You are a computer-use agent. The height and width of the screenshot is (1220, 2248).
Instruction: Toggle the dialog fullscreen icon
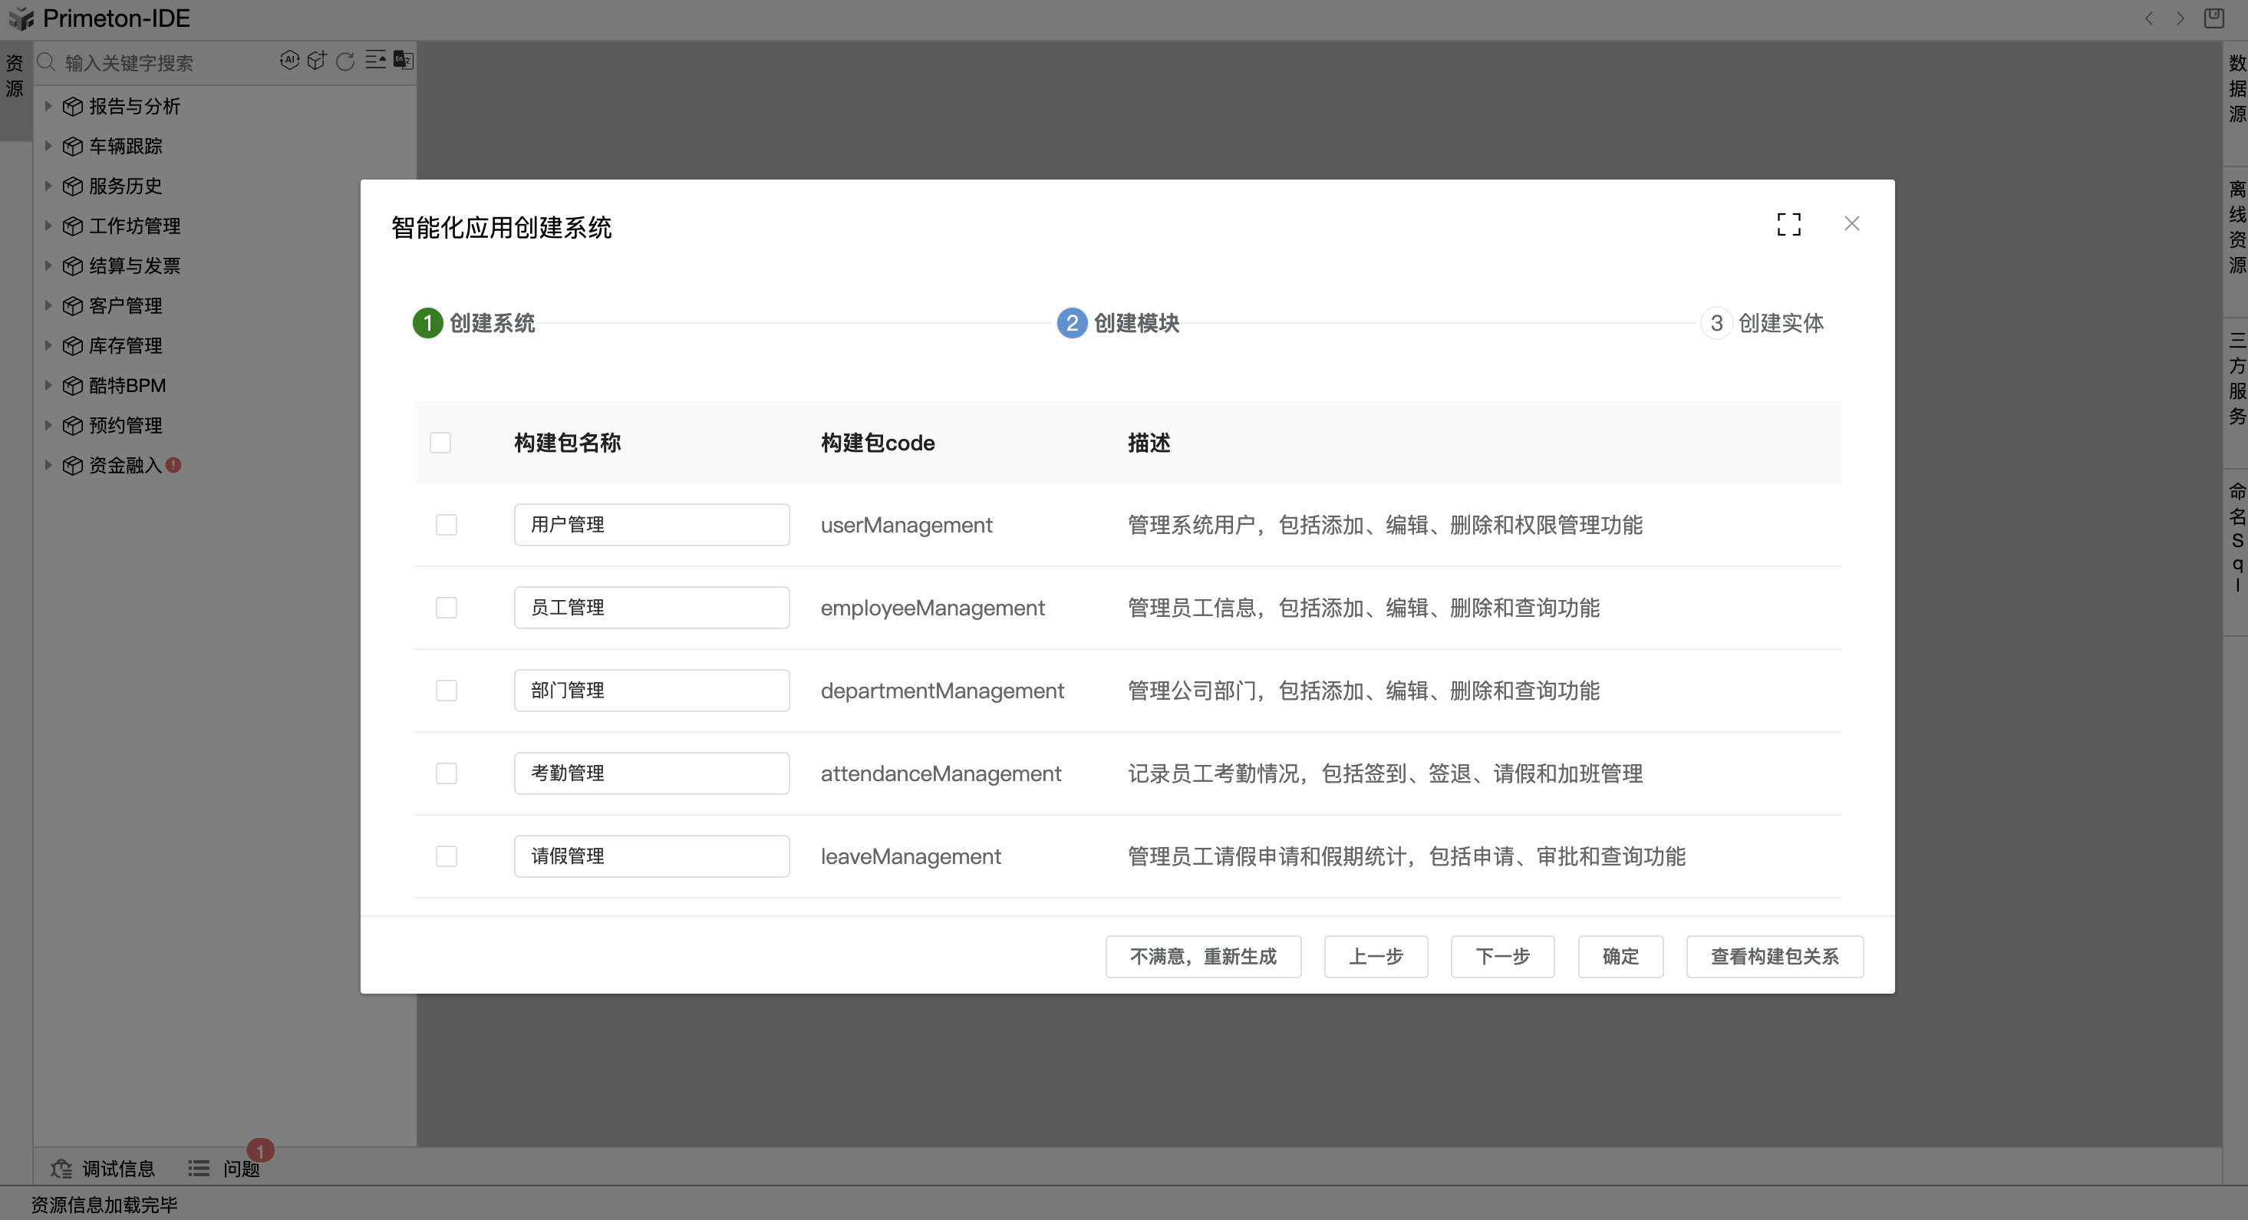click(1788, 224)
